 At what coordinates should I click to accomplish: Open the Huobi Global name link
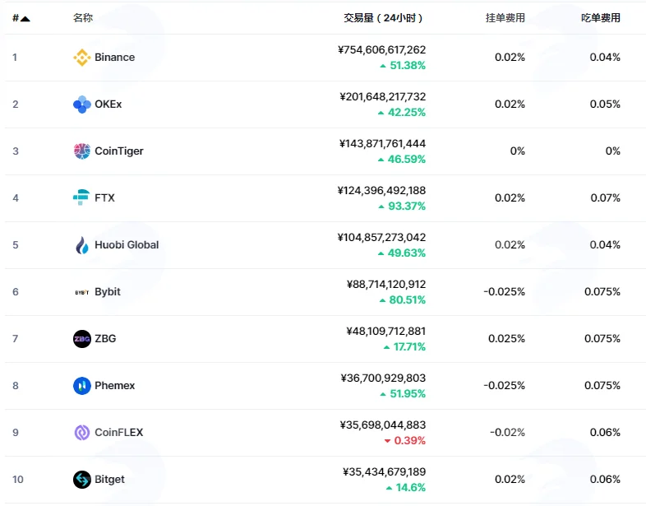tap(127, 245)
